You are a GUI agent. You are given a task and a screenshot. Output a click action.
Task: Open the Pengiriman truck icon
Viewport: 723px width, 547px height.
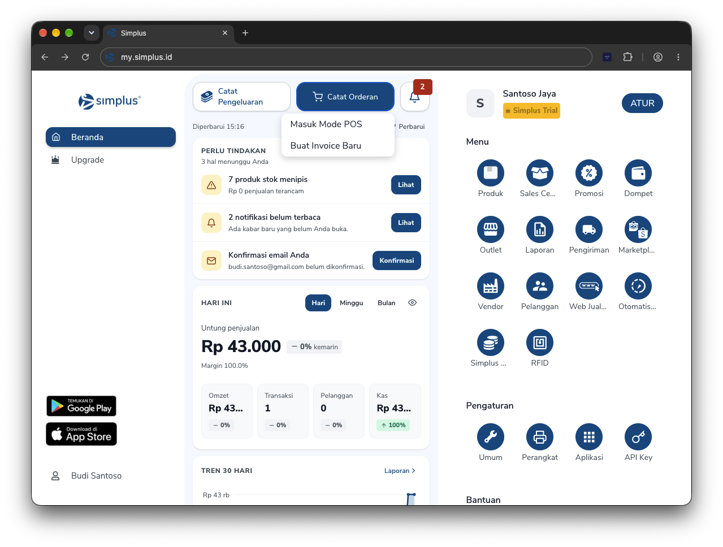tap(588, 229)
